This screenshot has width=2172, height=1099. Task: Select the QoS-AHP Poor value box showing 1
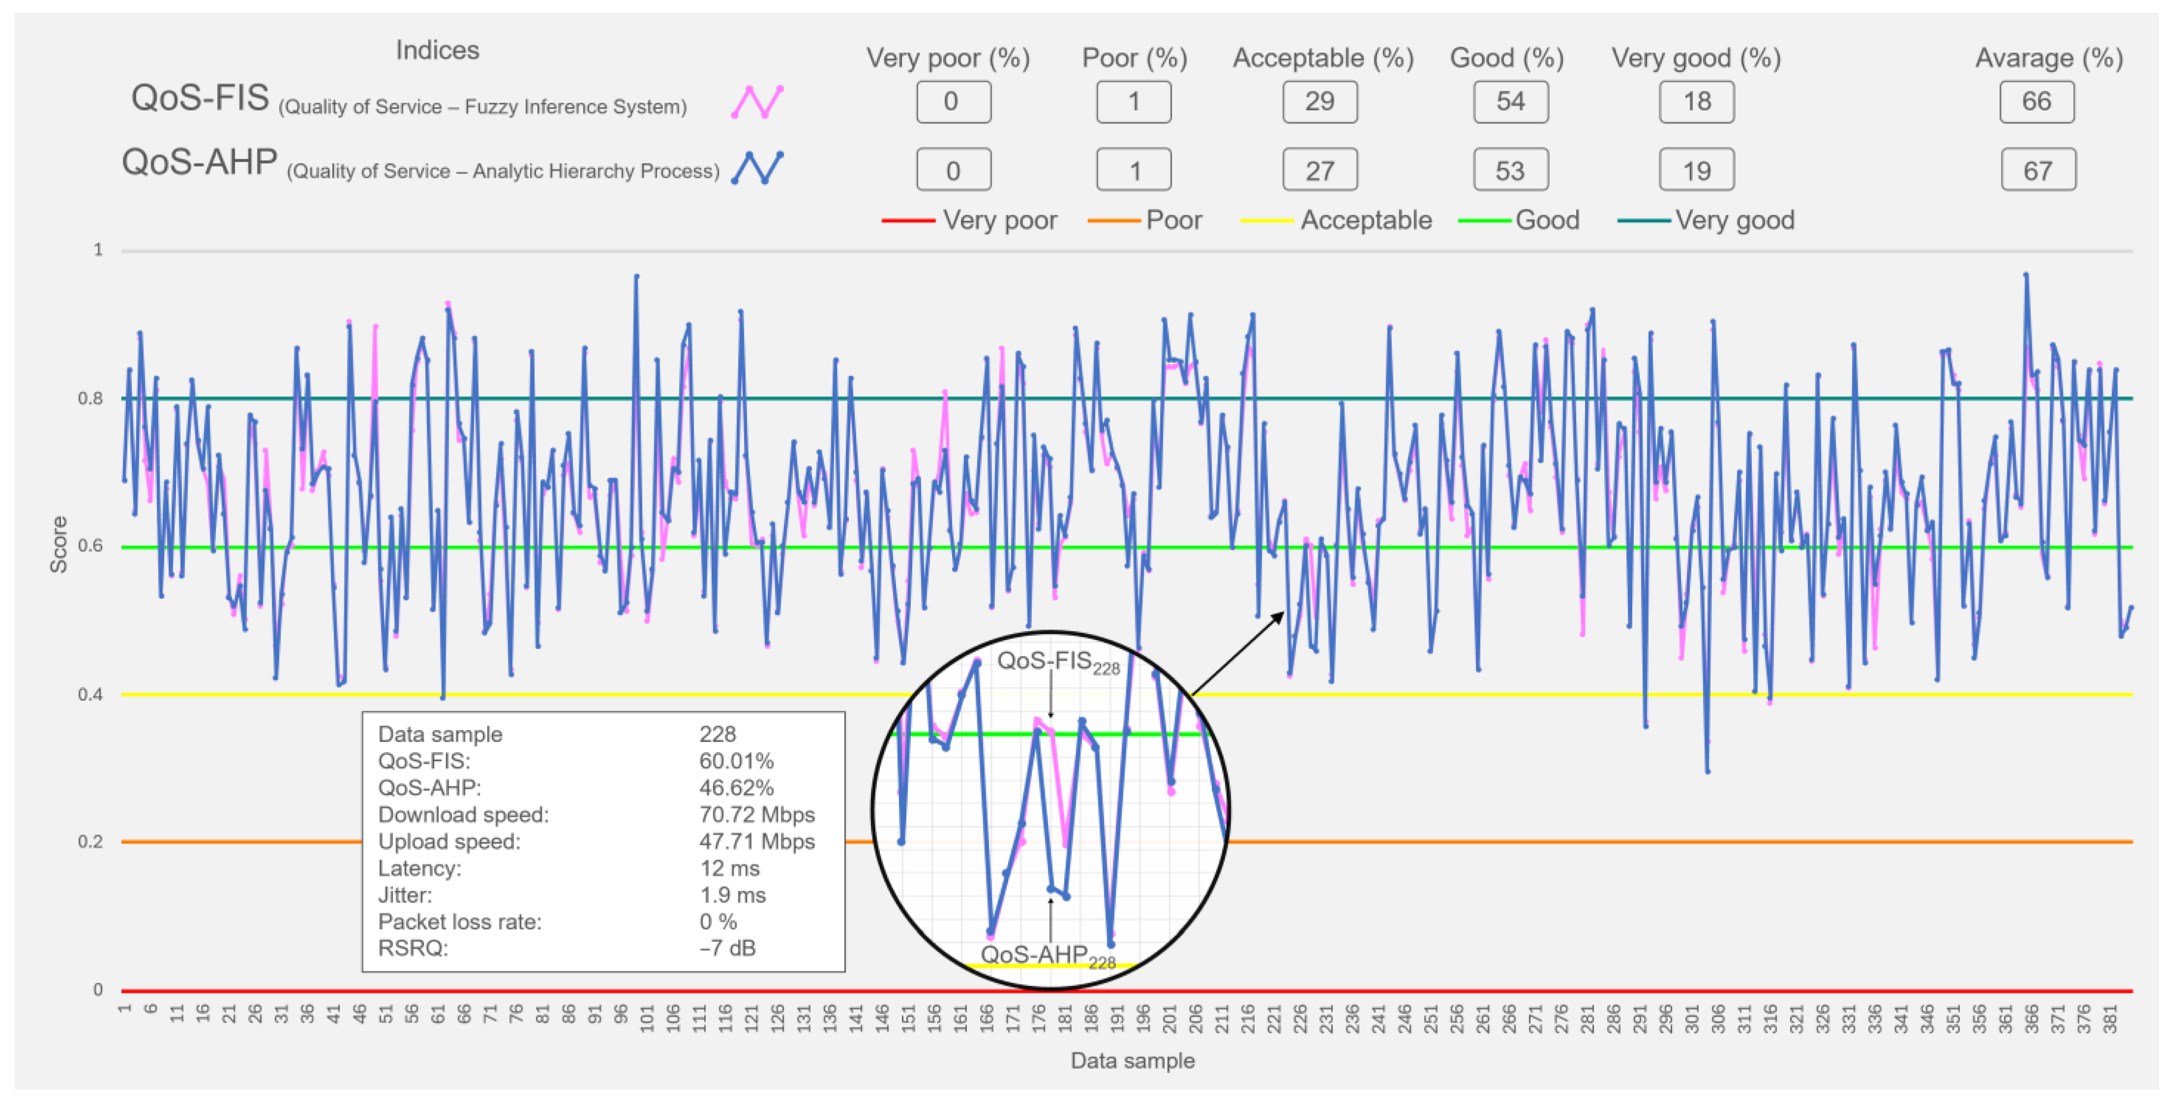tap(1133, 170)
